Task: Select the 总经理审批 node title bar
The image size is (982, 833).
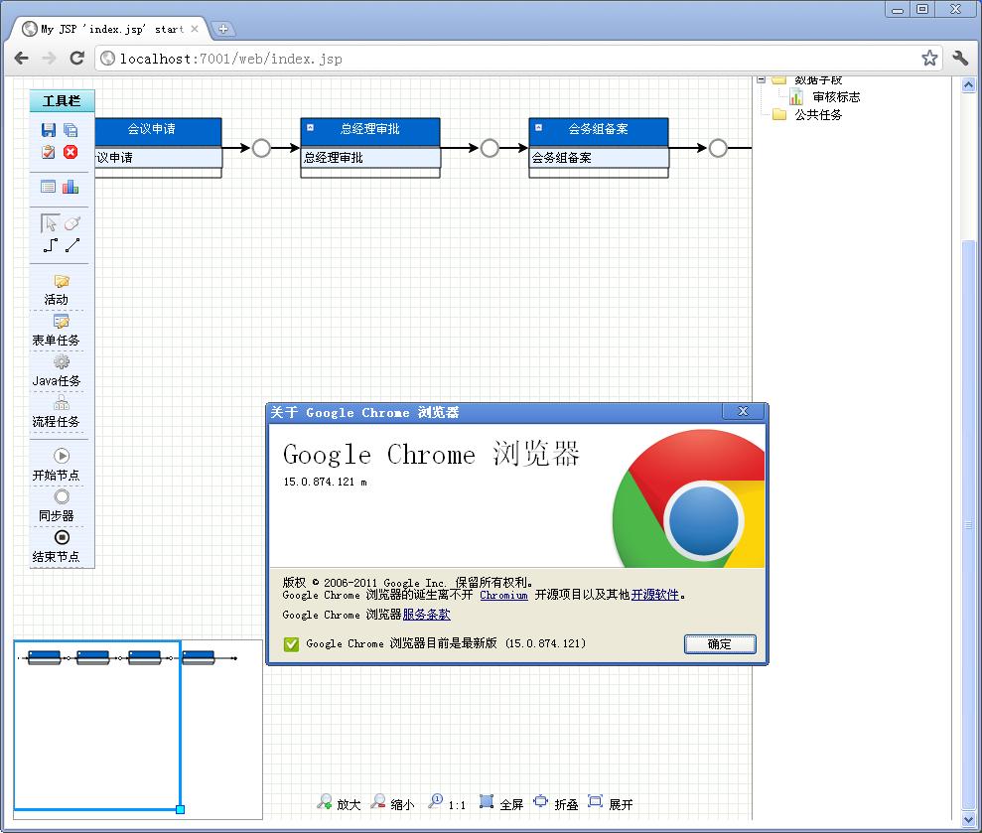Action: click(370, 132)
